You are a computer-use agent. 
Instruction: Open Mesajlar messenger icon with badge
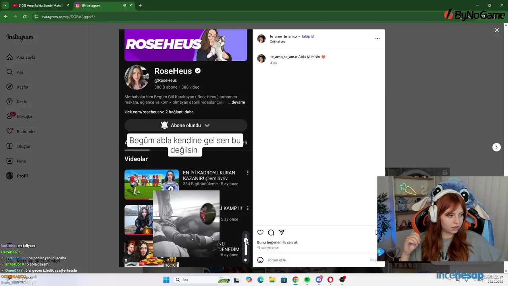(x=10, y=116)
